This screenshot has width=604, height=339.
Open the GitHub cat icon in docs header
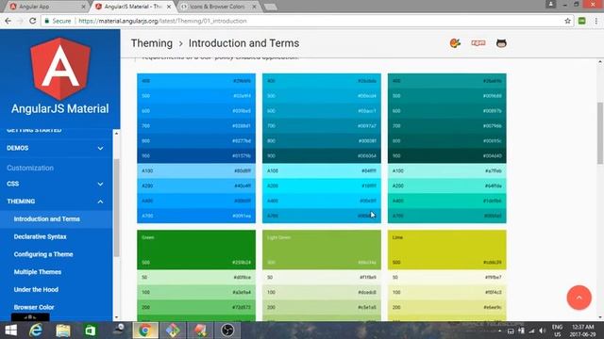click(501, 43)
